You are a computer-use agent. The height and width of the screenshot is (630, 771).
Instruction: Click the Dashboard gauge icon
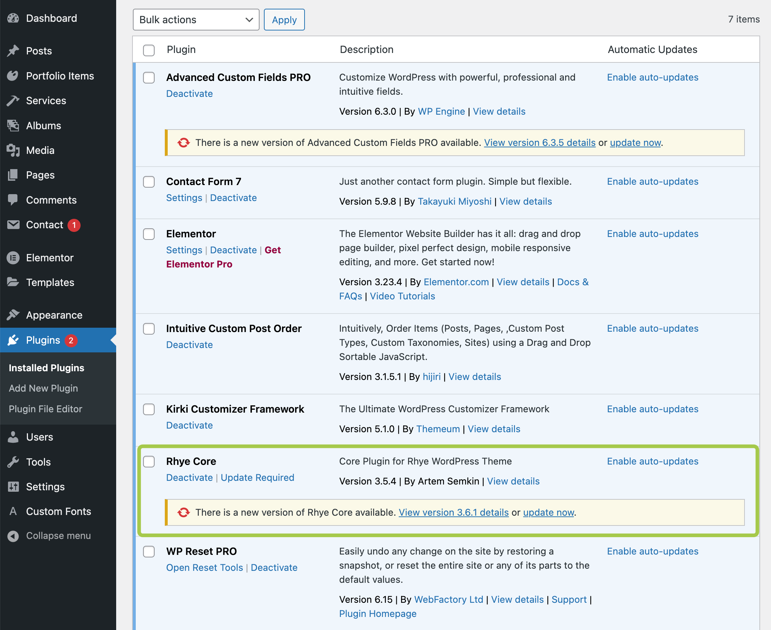tap(13, 18)
